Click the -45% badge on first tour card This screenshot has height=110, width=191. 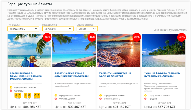coord(47,37)
